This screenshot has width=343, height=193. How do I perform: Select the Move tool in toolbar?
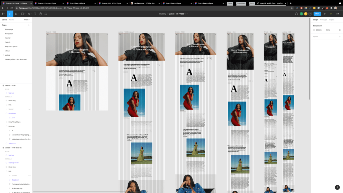coord(9,14)
